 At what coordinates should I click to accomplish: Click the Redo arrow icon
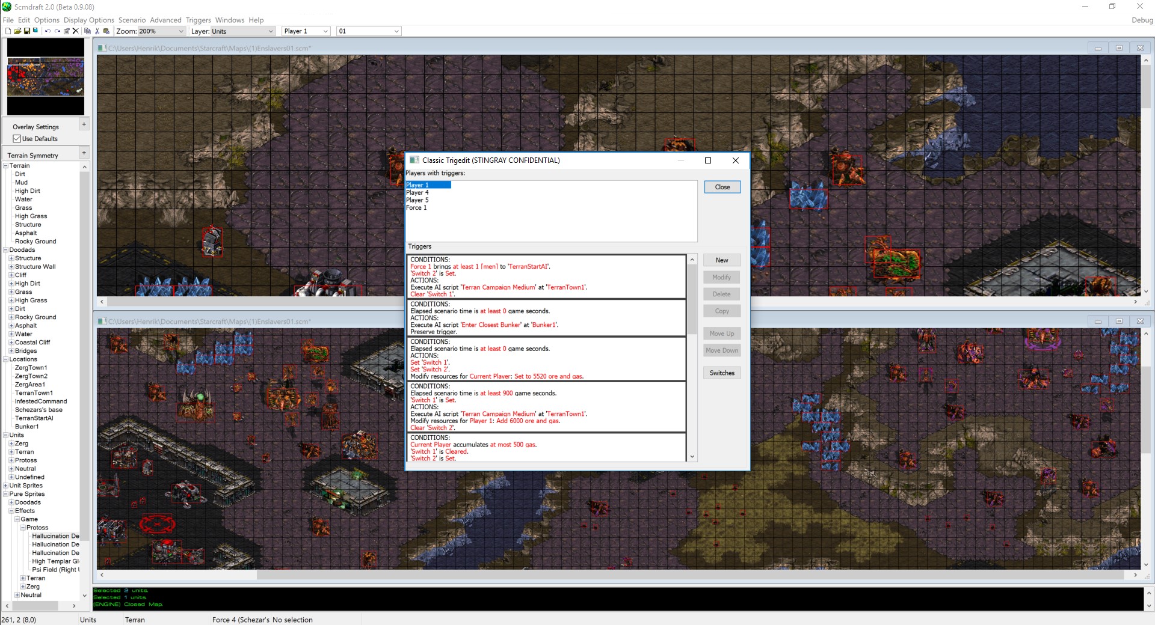pos(57,31)
